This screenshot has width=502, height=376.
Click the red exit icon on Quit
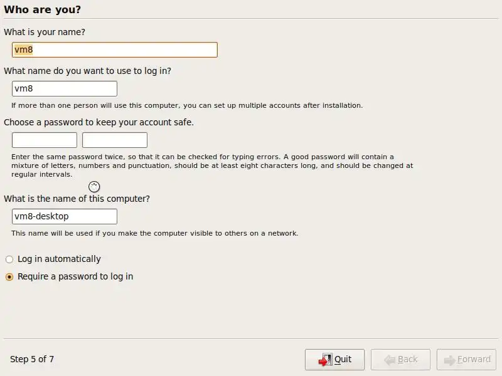click(x=325, y=360)
